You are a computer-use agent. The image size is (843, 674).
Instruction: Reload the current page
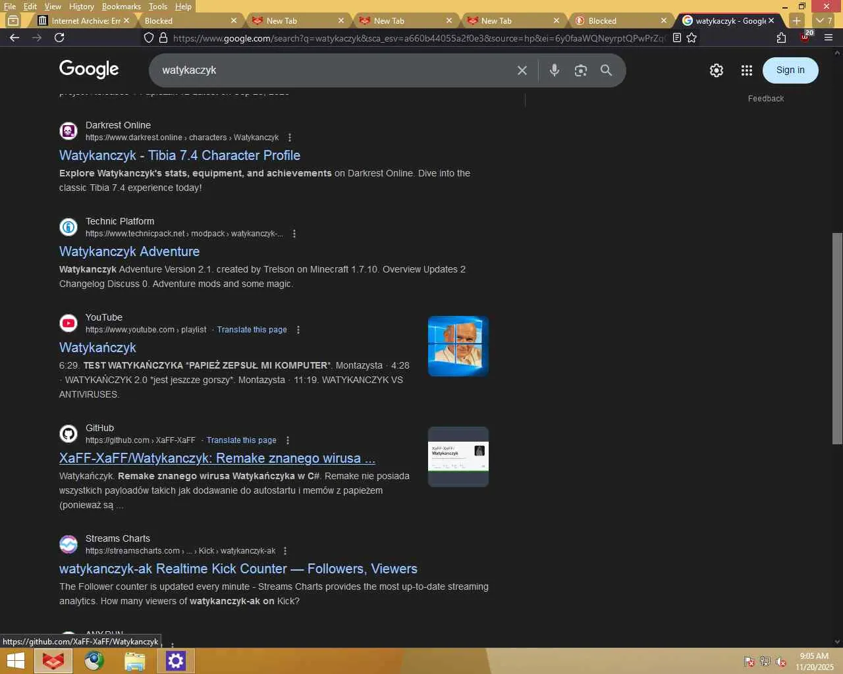point(59,38)
